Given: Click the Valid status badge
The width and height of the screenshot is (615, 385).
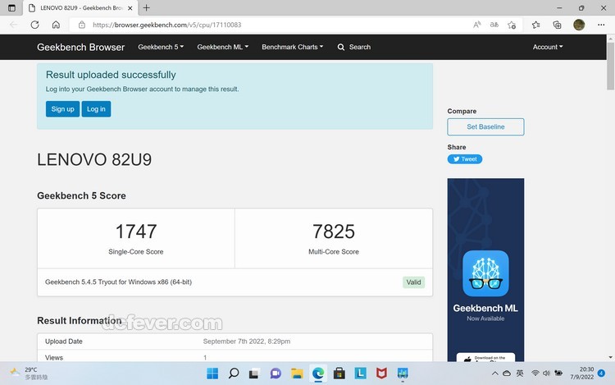Looking at the screenshot, I should coord(413,282).
